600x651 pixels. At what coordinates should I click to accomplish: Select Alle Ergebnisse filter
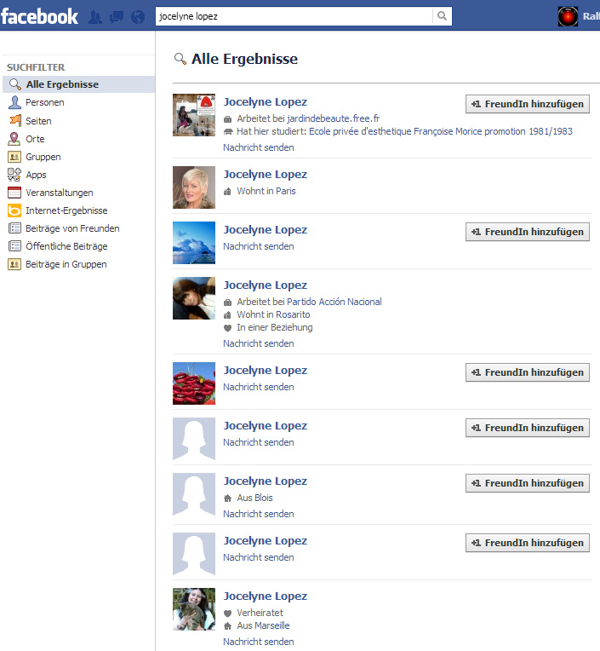click(x=79, y=84)
